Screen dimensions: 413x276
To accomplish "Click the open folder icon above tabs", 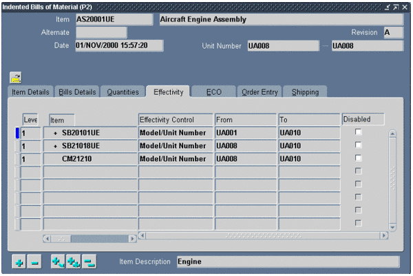I will pyautogui.click(x=16, y=78).
